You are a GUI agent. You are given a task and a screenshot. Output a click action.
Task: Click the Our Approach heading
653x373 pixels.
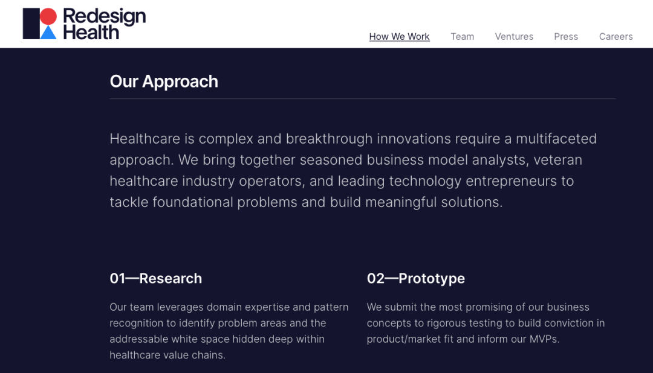click(x=164, y=81)
